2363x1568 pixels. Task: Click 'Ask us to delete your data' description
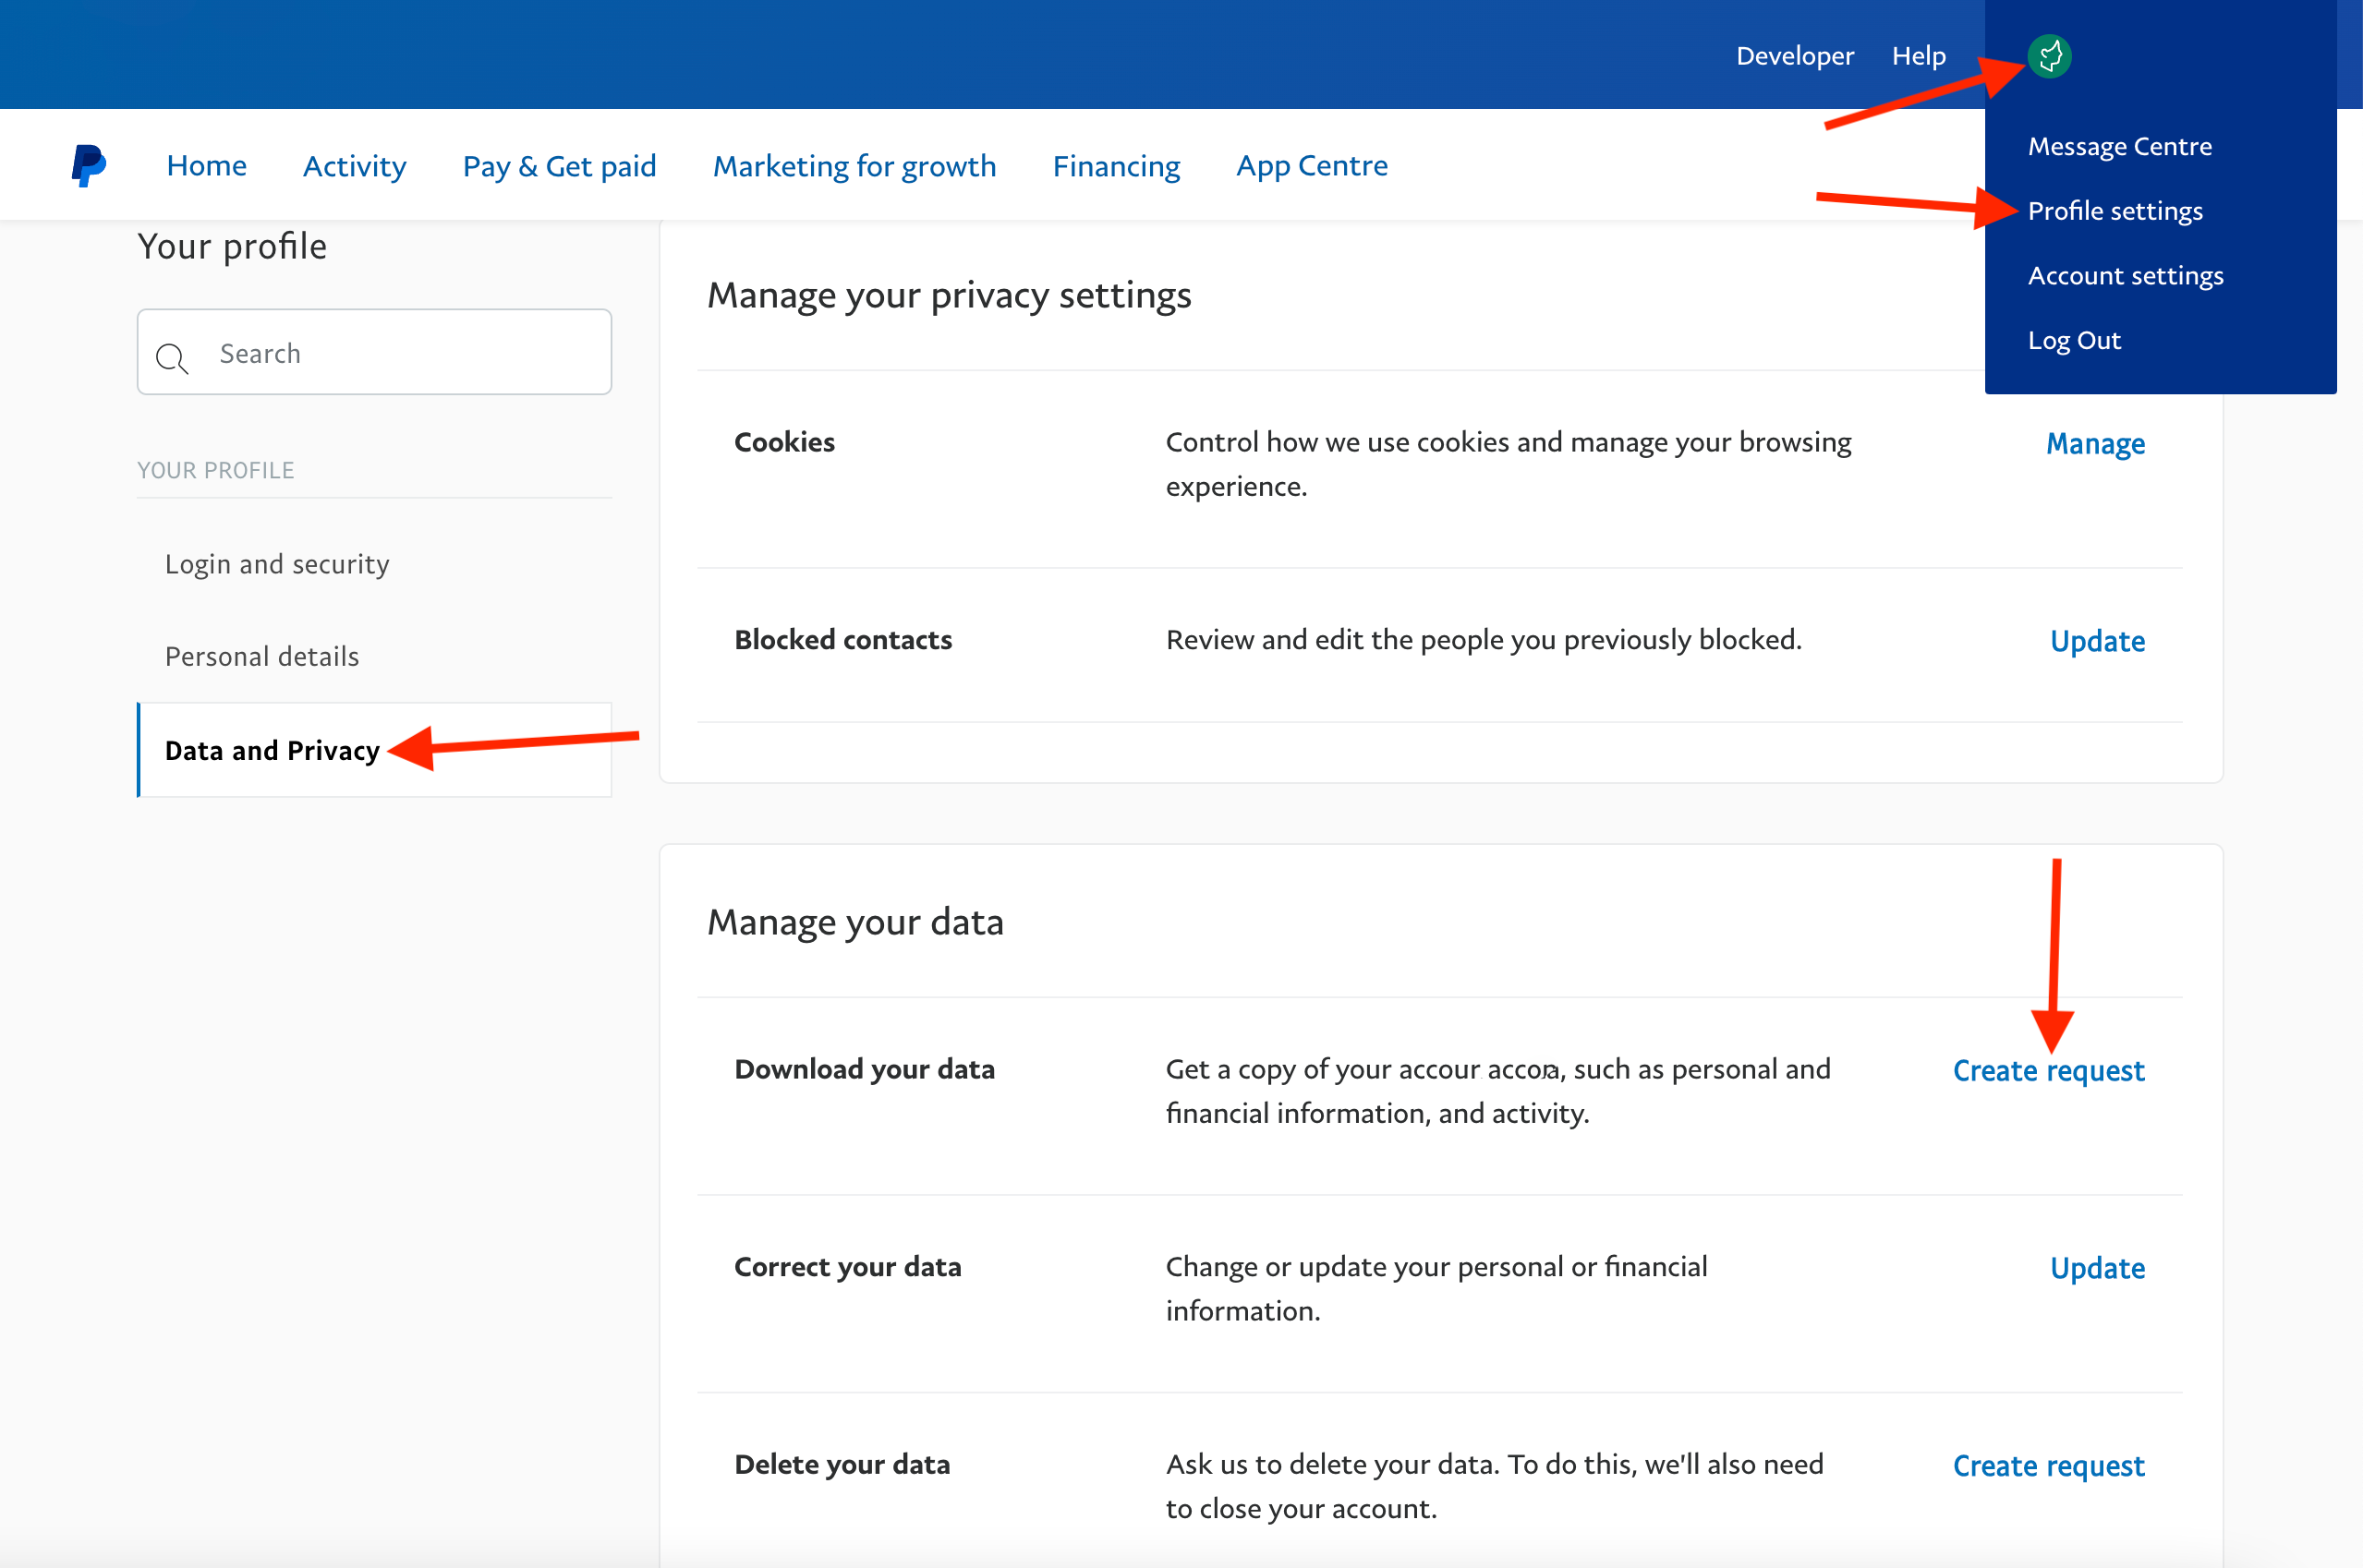point(1494,1486)
